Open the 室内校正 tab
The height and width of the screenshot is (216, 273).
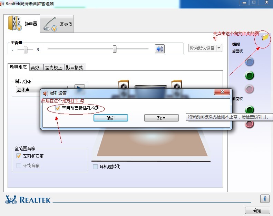point(53,67)
